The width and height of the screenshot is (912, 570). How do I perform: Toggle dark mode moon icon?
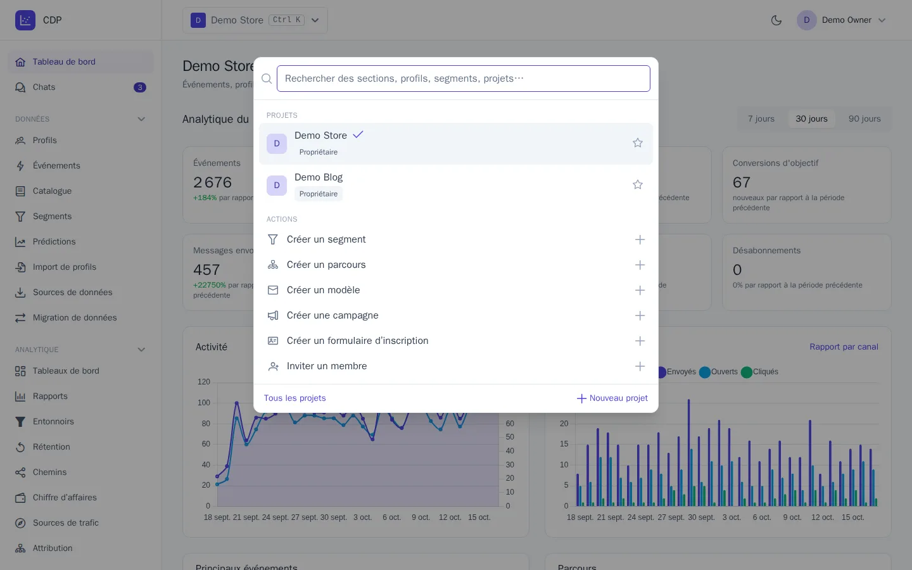(776, 20)
